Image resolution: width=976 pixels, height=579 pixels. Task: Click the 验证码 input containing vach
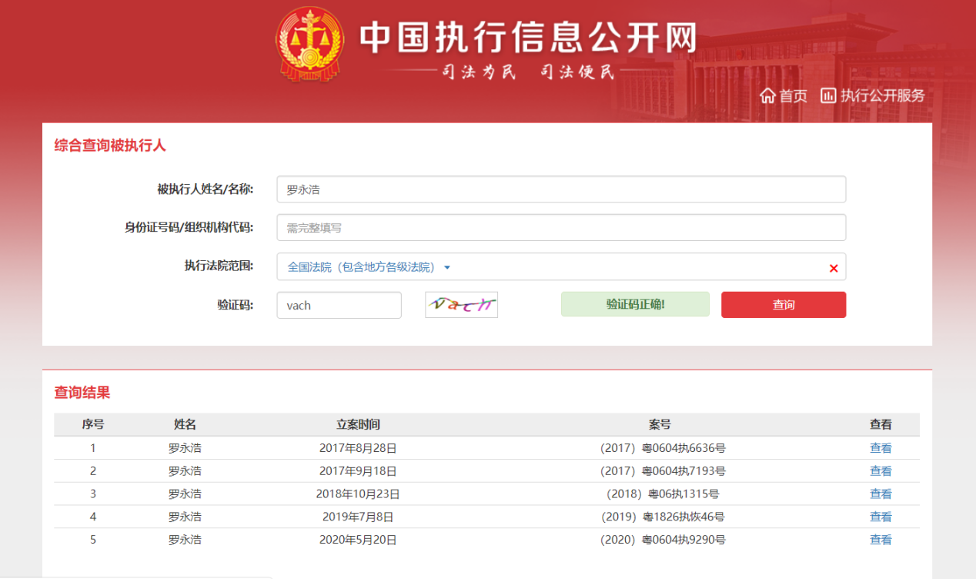(339, 305)
